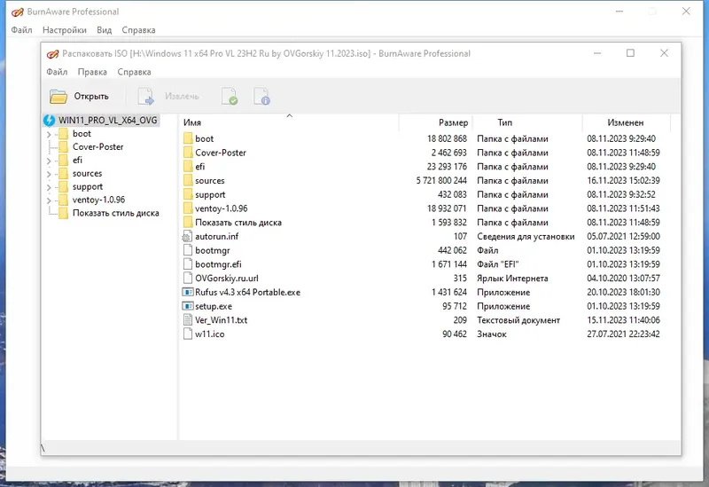
Task: Select ventoy-1.0.96 label in the folder tree
Action: click(x=98, y=200)
